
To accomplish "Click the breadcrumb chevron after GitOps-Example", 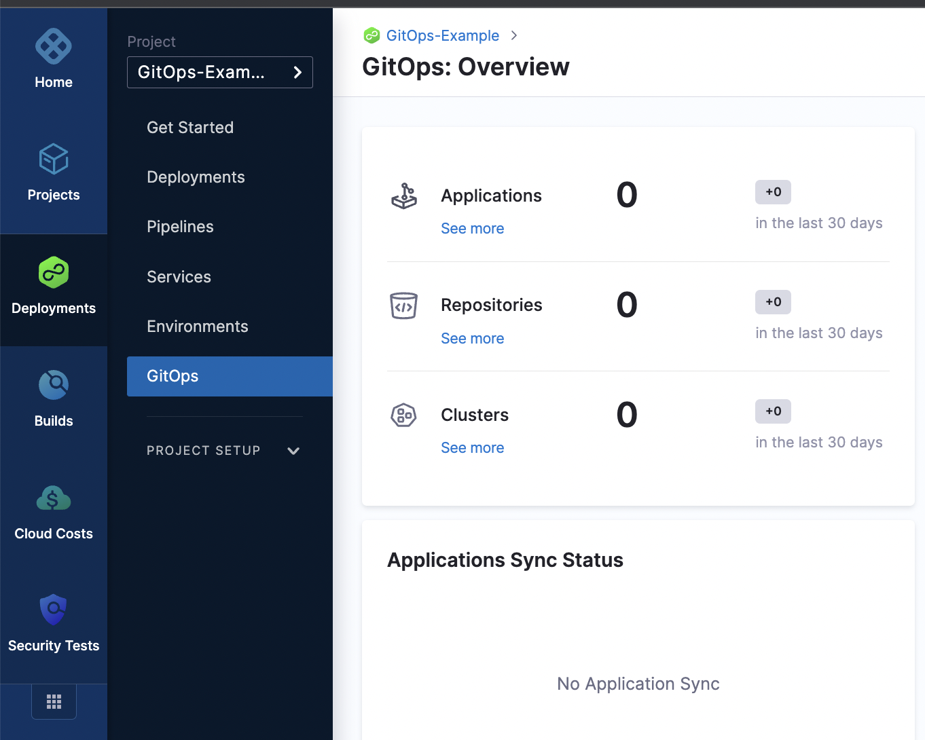I will click(x=514, y=35).
